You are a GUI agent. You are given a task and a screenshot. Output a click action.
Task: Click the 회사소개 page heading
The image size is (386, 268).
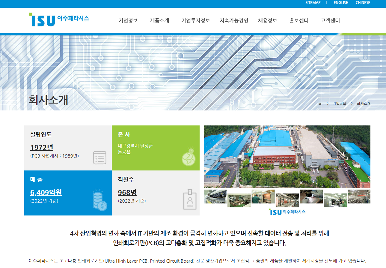pyautogui.click(x=48, y=100)
